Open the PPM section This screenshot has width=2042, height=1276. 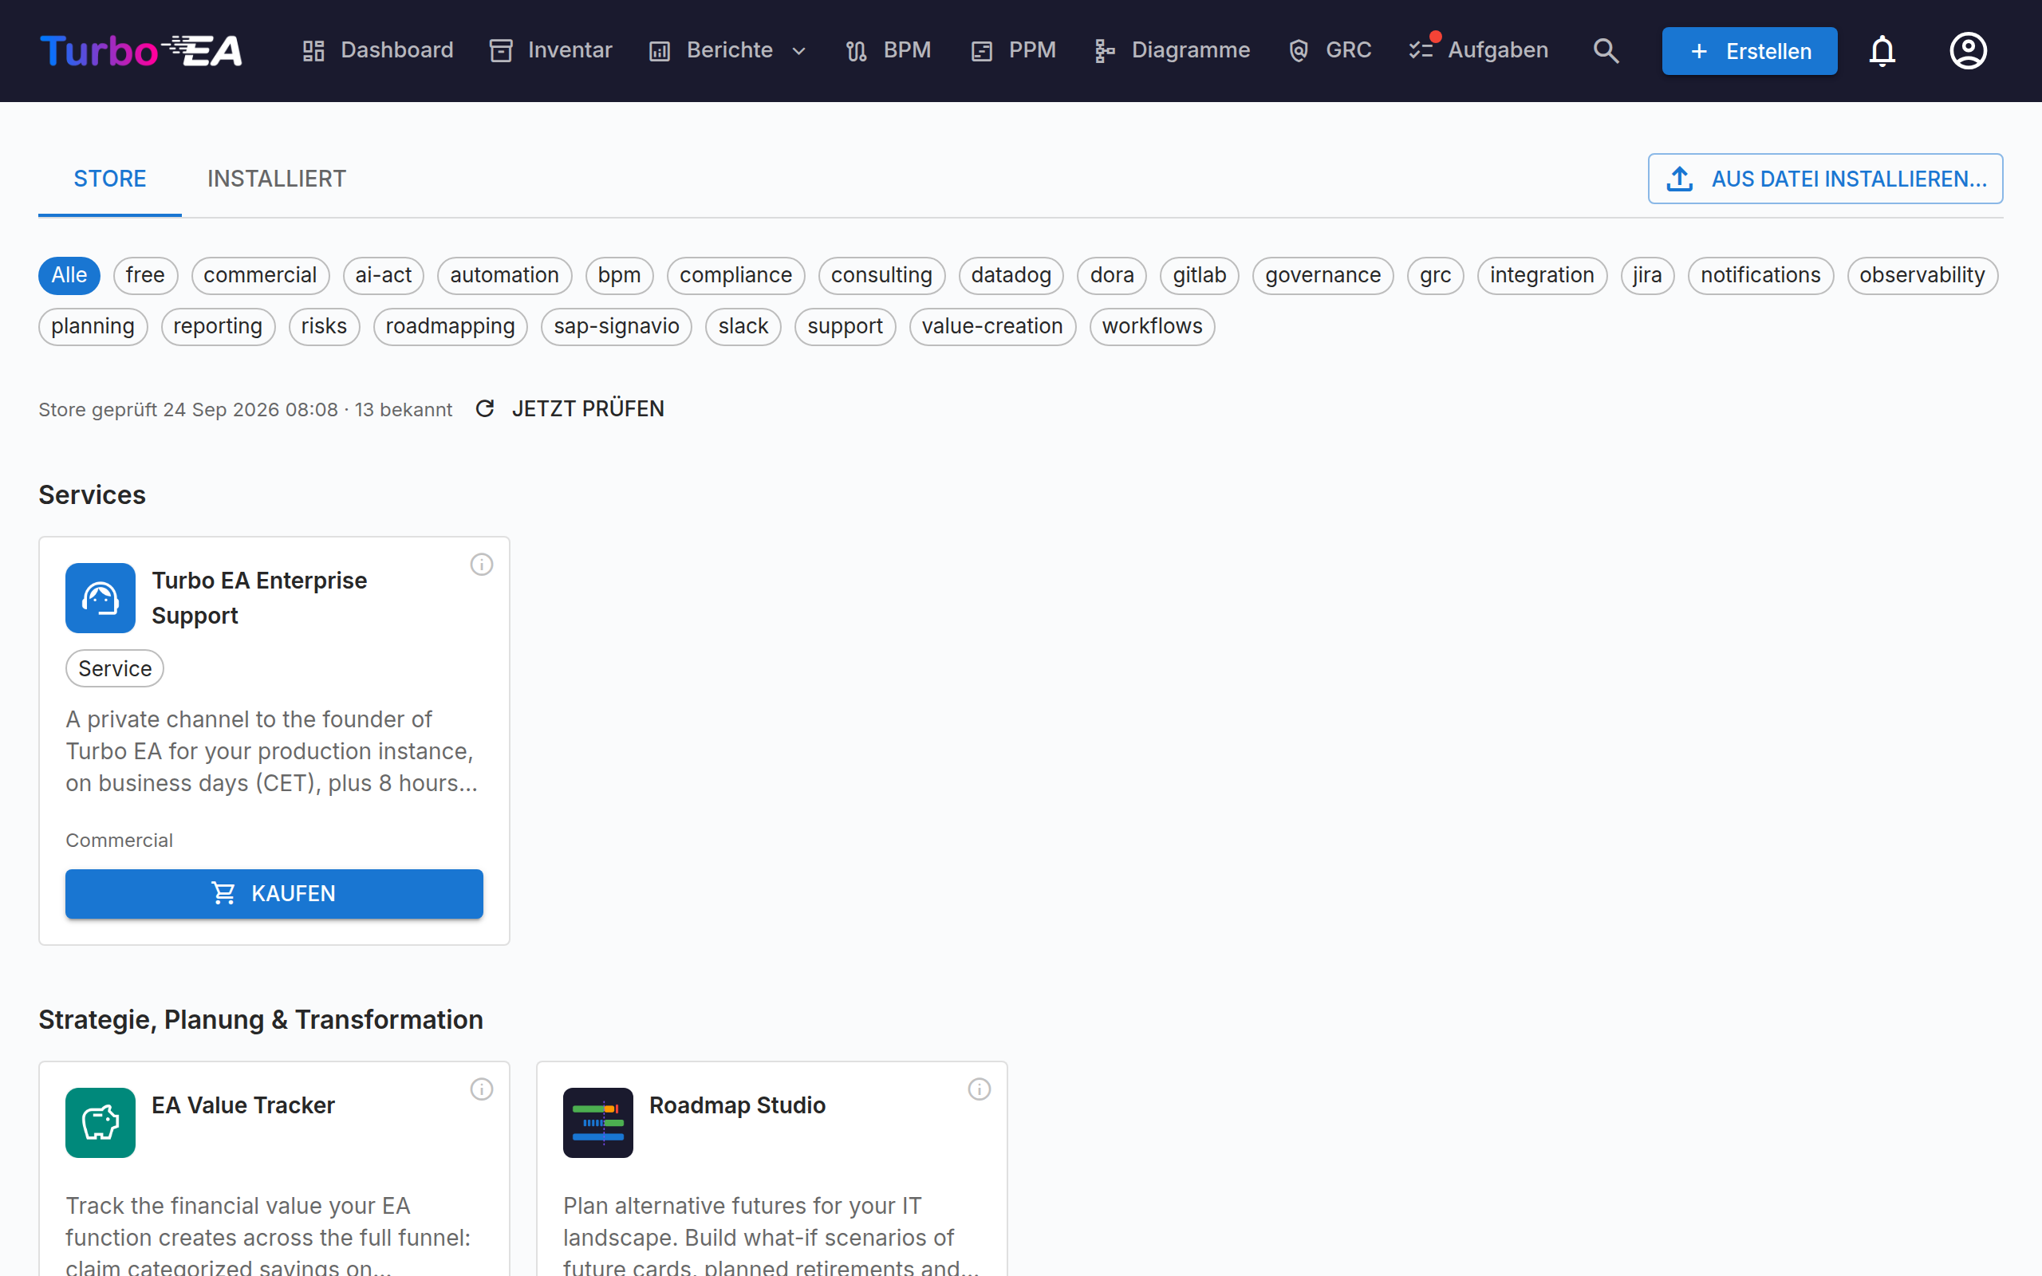[1013, 50]
